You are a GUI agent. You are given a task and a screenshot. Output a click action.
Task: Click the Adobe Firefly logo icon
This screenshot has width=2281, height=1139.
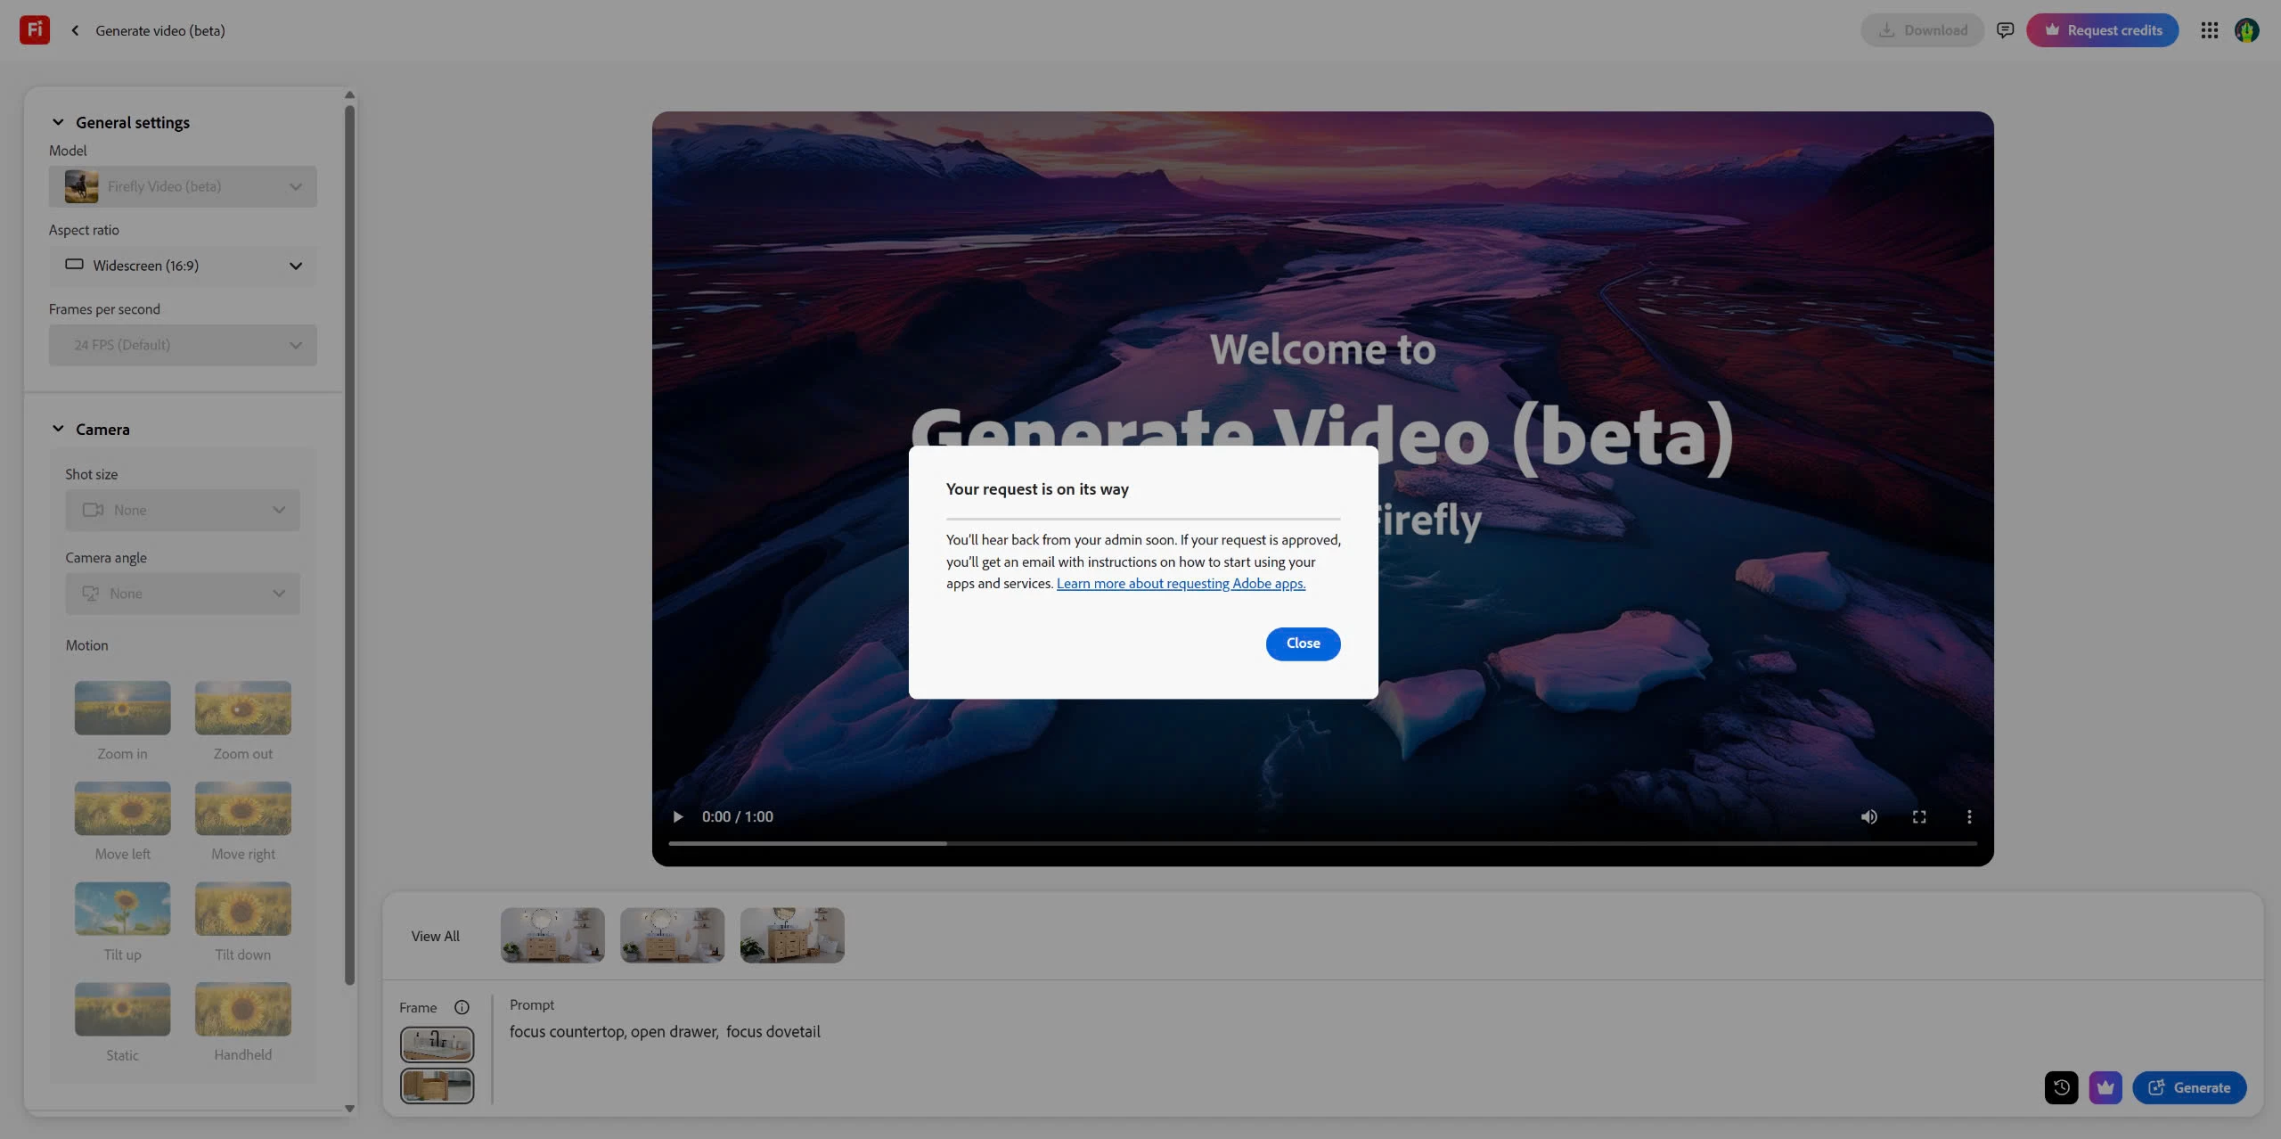34,30
